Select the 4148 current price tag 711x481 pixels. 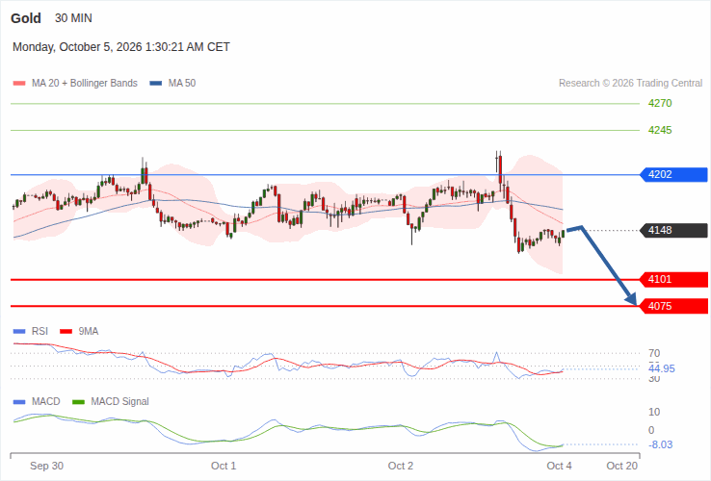point(673,230)
